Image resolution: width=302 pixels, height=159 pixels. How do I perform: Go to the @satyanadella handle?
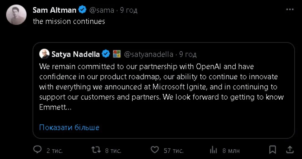(x=149, y=54)
